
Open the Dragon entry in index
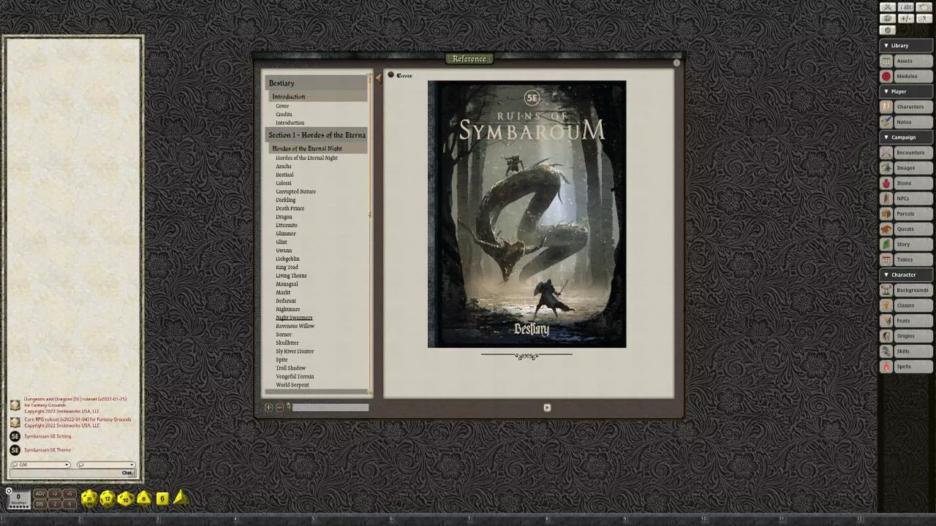[284, 217]
